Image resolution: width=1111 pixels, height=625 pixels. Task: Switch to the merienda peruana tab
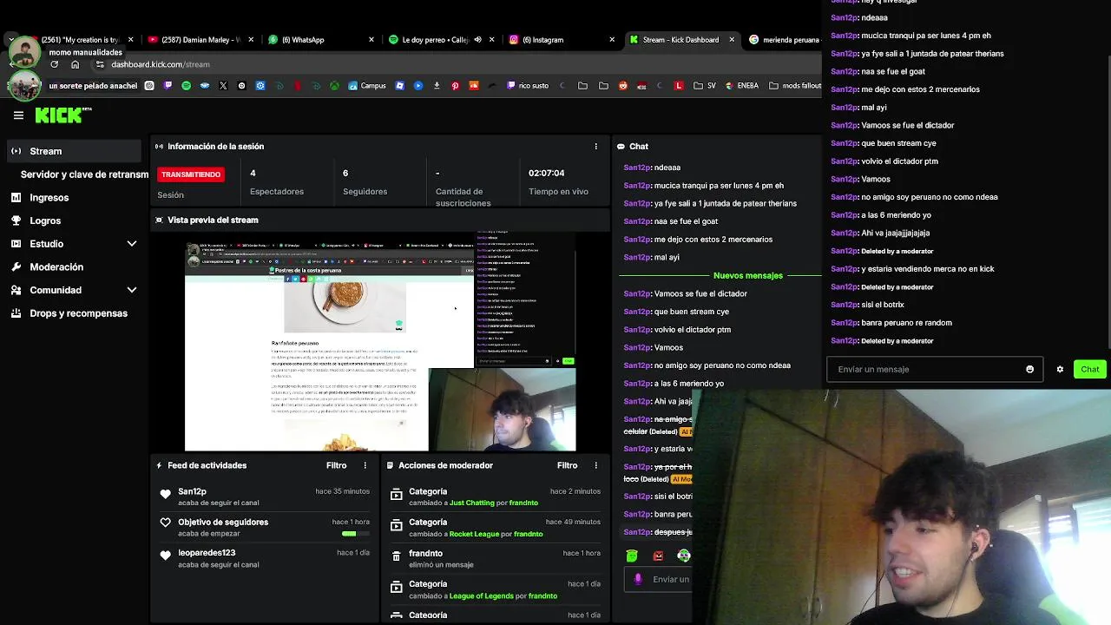pyautogui.click(x=785, y=39)
